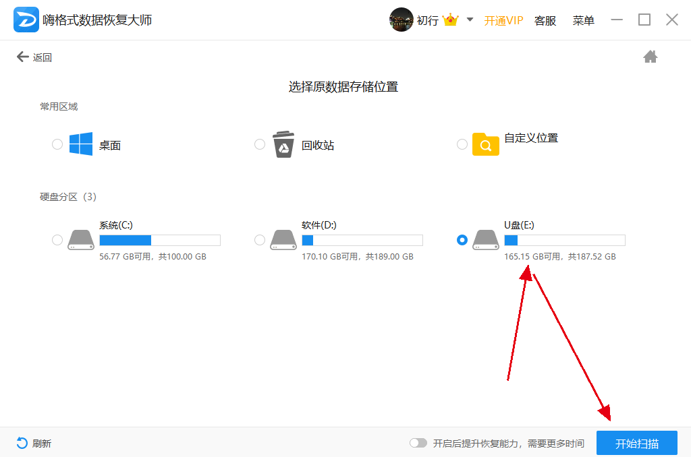Minimize the window
This screenshot has height=457, width=691.
tap(617, 20)
